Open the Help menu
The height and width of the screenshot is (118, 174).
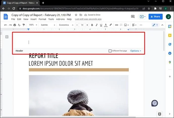(x=69, y=19)
